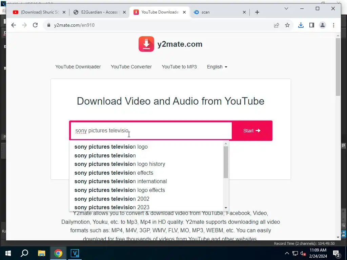Click the Start button

[x=252, y=131]
